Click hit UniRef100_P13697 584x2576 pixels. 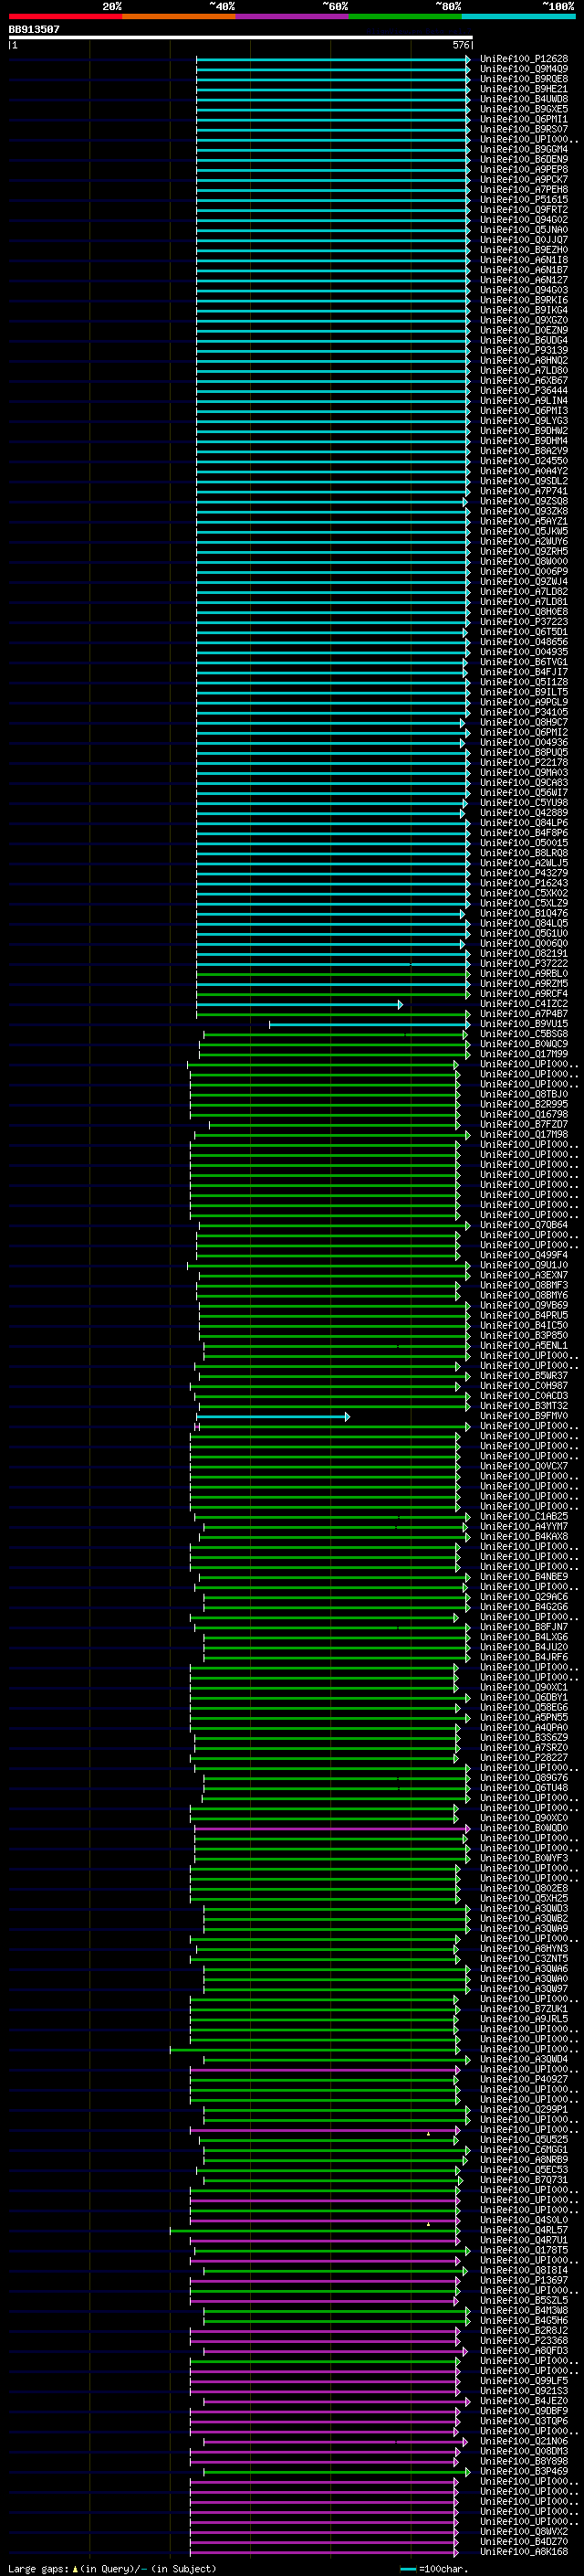coord(523,2281)
